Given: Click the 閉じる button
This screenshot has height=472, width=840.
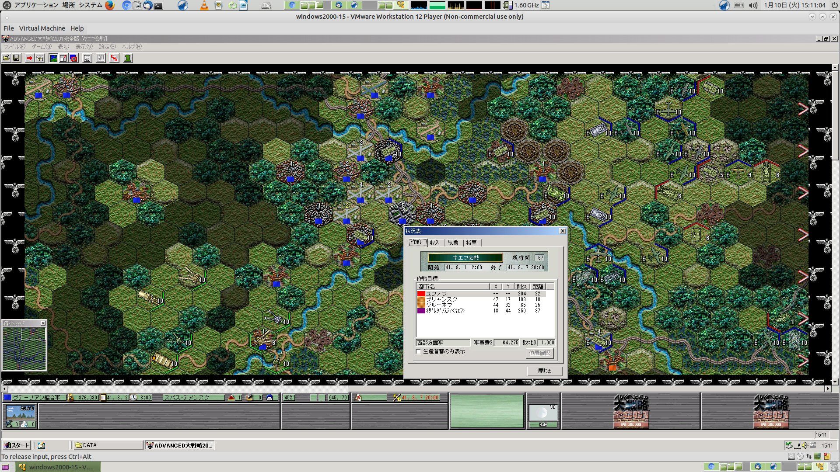Looking at the screenshot, I should 545,371.
